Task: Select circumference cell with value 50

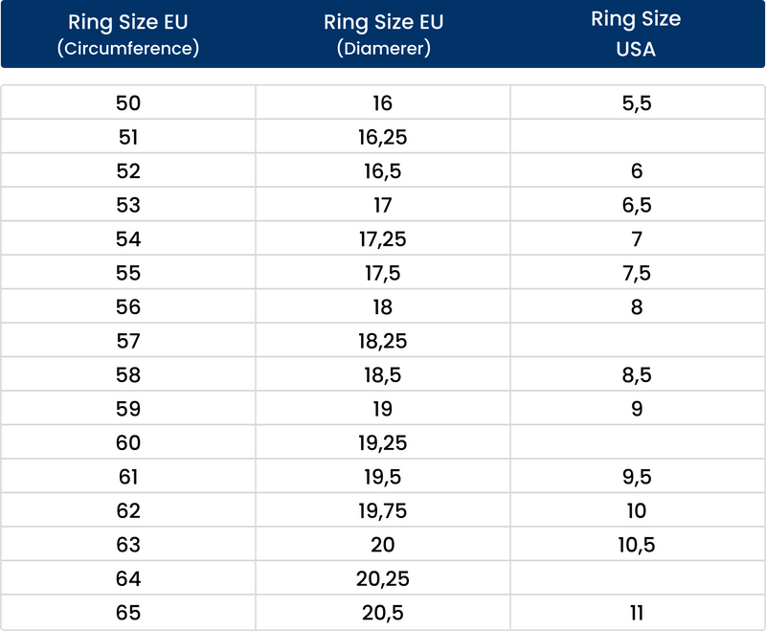Action: click(x=128, y=103)
